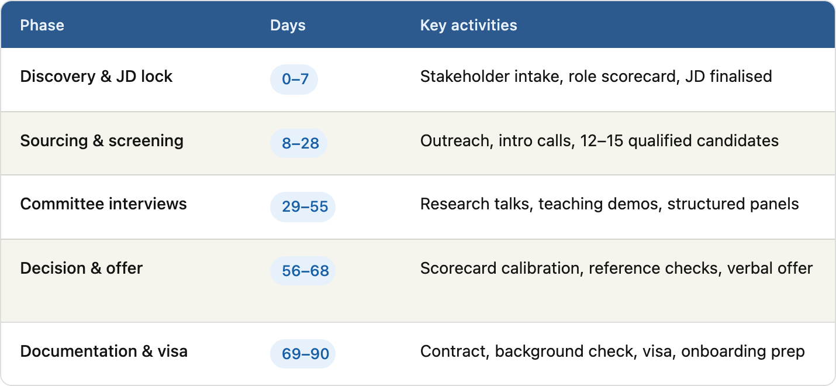Select the 56–68 days badge
The height and width of the screenshot is (386, 836).
[303, 271]
